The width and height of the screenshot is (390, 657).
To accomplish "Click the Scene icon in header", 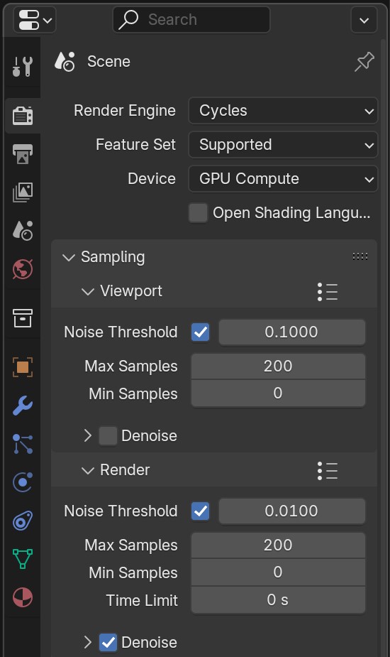I will (65, 62).
